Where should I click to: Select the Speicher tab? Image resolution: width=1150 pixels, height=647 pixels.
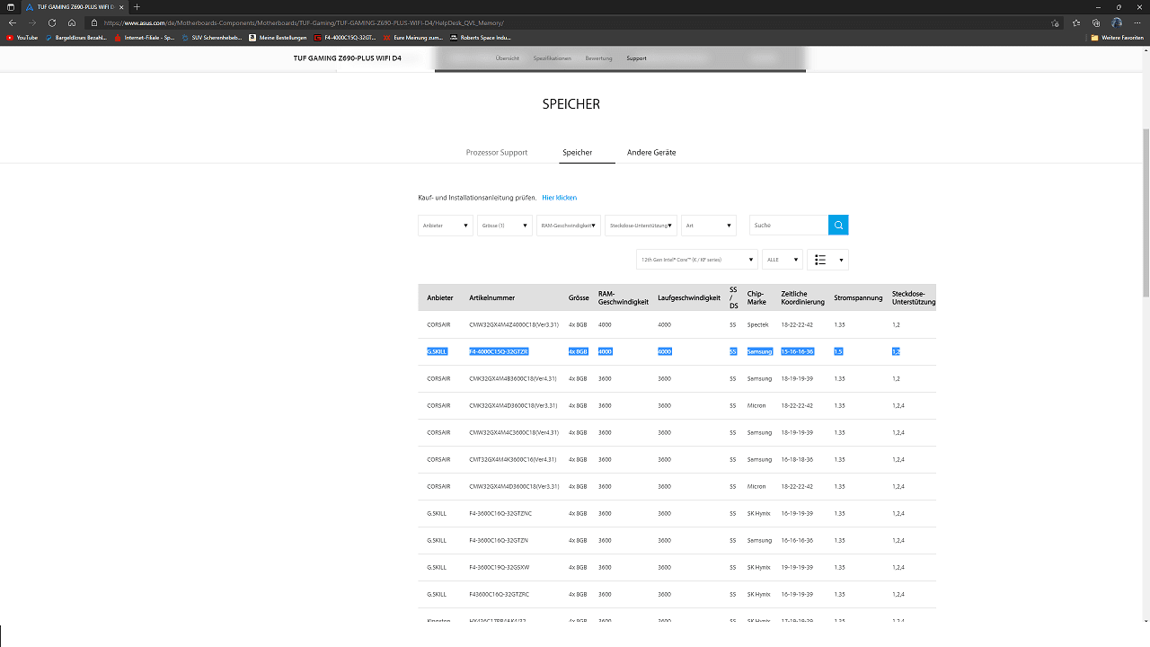pyautogui.click(x=578, y=153)
